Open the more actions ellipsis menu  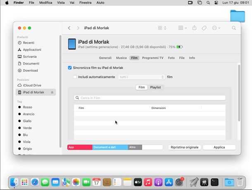[216, 28]
